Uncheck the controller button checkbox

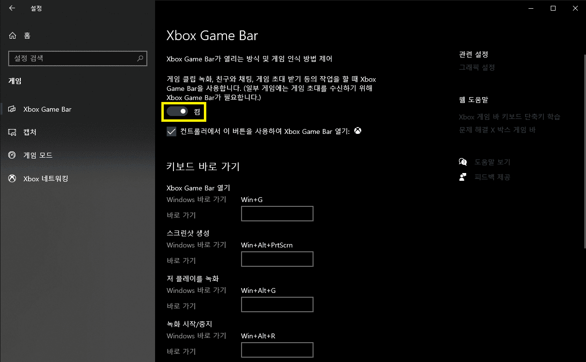pyautogui.click(x=172, y=131)
